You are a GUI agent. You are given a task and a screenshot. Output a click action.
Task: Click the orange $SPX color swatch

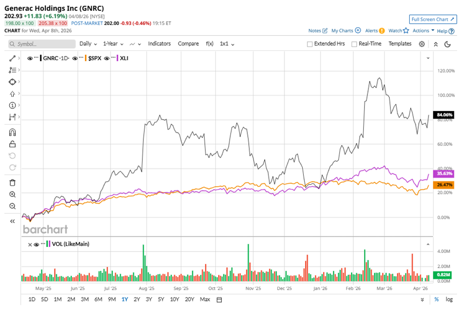86,58
